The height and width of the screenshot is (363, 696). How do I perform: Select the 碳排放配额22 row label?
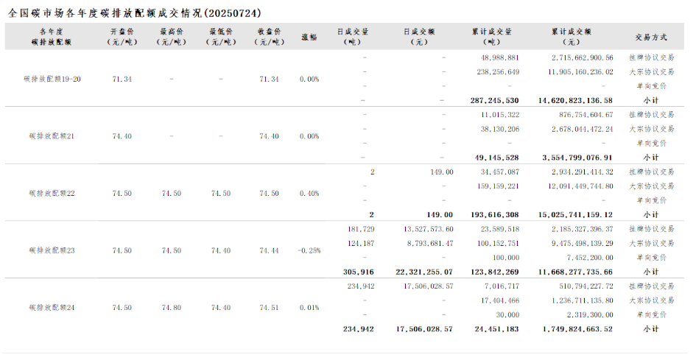coord(52,194)
